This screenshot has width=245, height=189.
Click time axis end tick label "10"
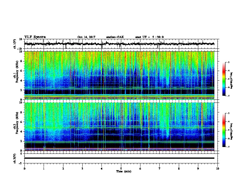click(217, 169)
